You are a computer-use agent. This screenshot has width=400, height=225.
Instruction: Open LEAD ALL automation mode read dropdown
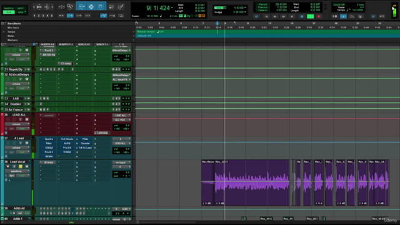click(x=23, y=129)
